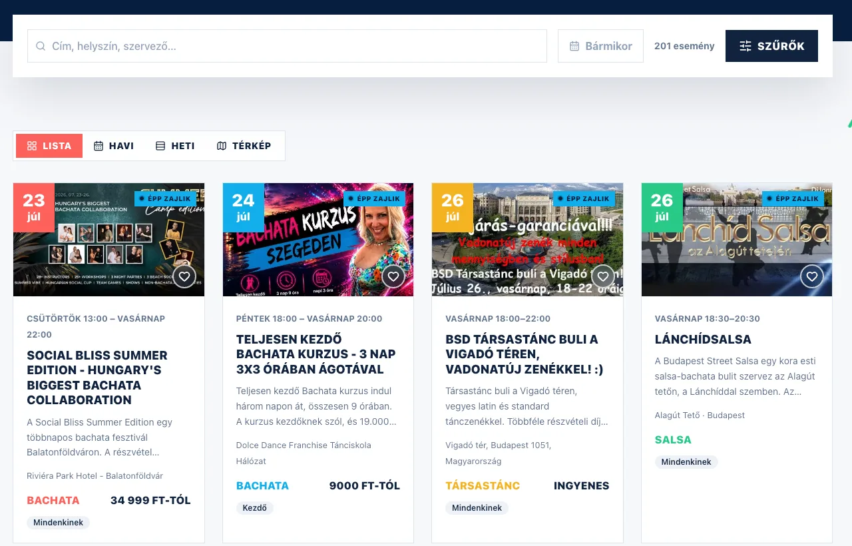This screenshot has height=546, width=852.
Task: Switch to Havi monthly view
Action: tap(114, 146)
